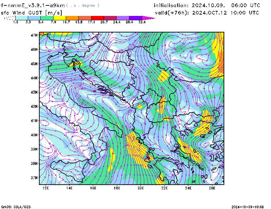Click the light blue legend swatch after 3.3
Image resolution: width=271 pixels, height=209 pixels.
click(34, 18)
